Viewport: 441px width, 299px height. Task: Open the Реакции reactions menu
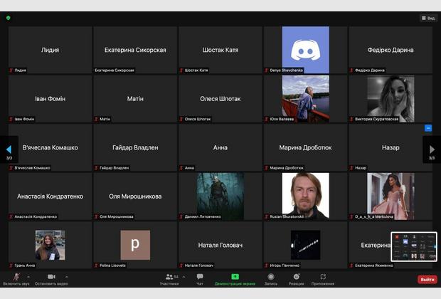click(296, 278)
